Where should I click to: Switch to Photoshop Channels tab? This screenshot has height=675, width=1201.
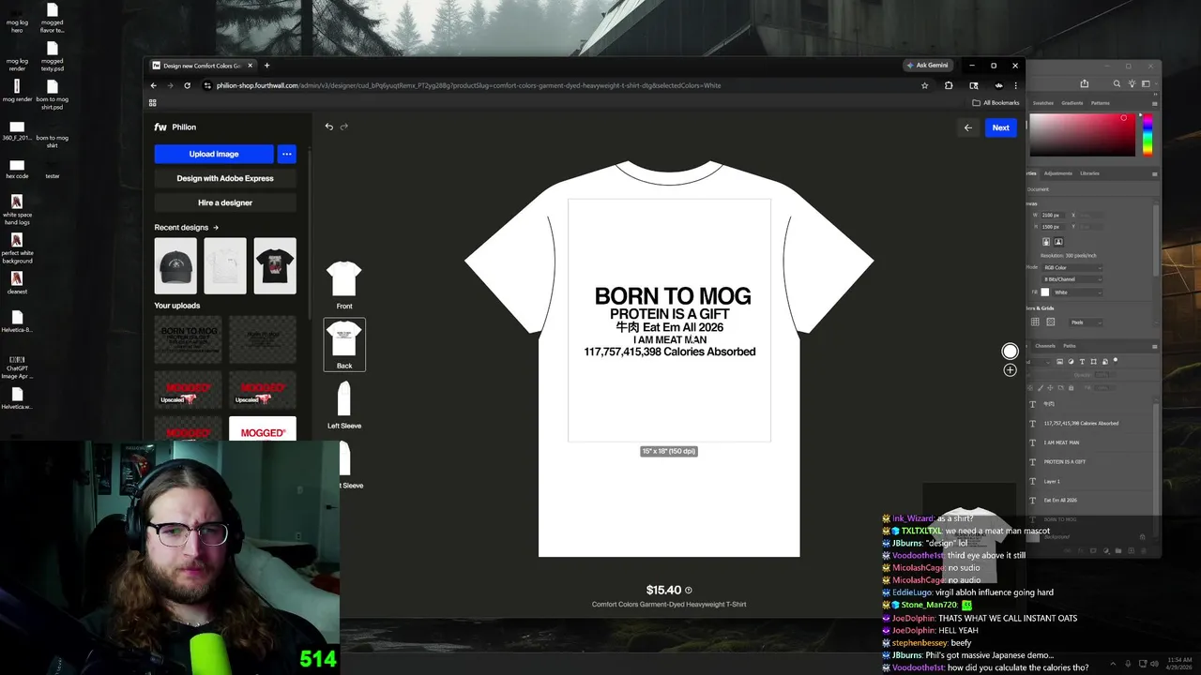(1044, 346)
